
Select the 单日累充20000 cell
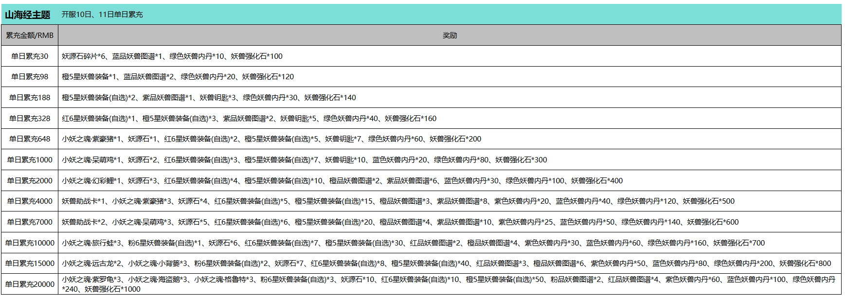[x=30, y=284]
